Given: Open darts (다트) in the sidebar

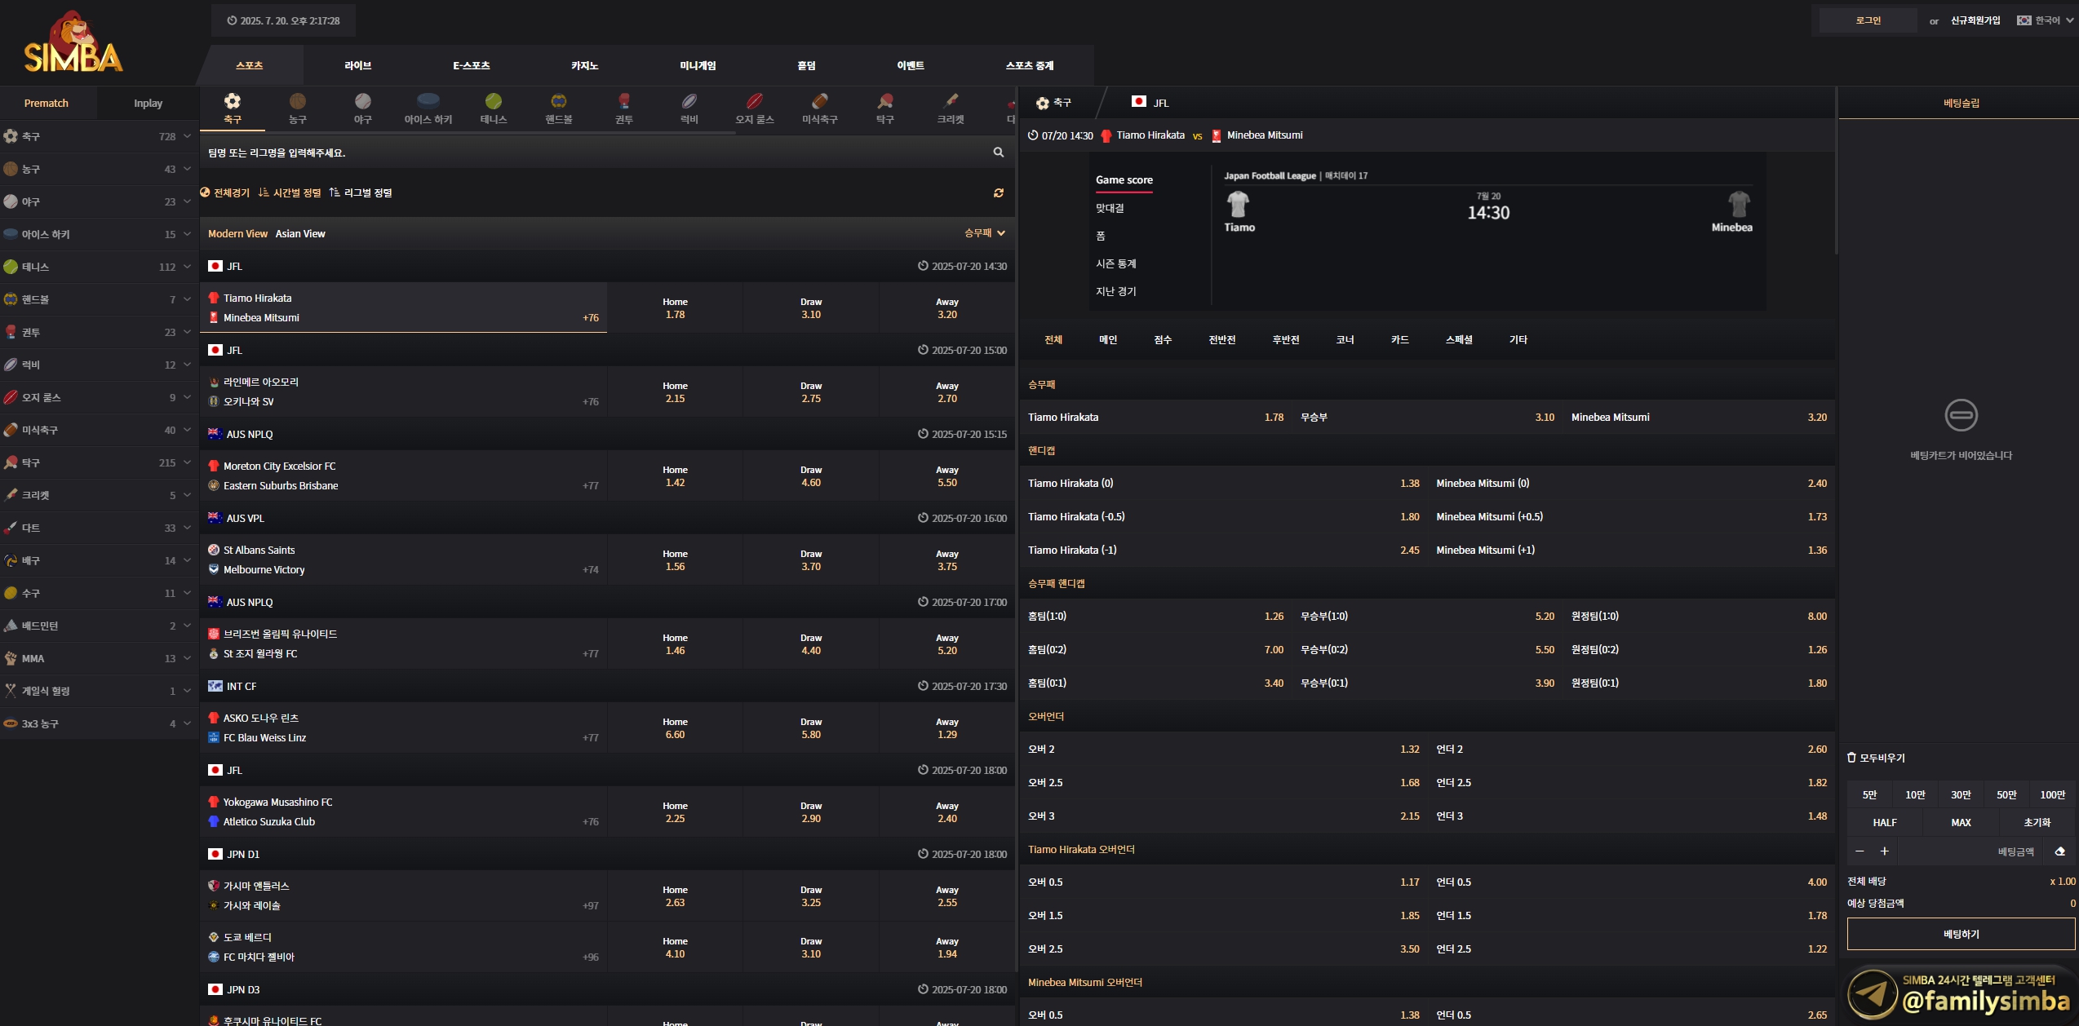Looking at the screenshot, I should point(98,528).
